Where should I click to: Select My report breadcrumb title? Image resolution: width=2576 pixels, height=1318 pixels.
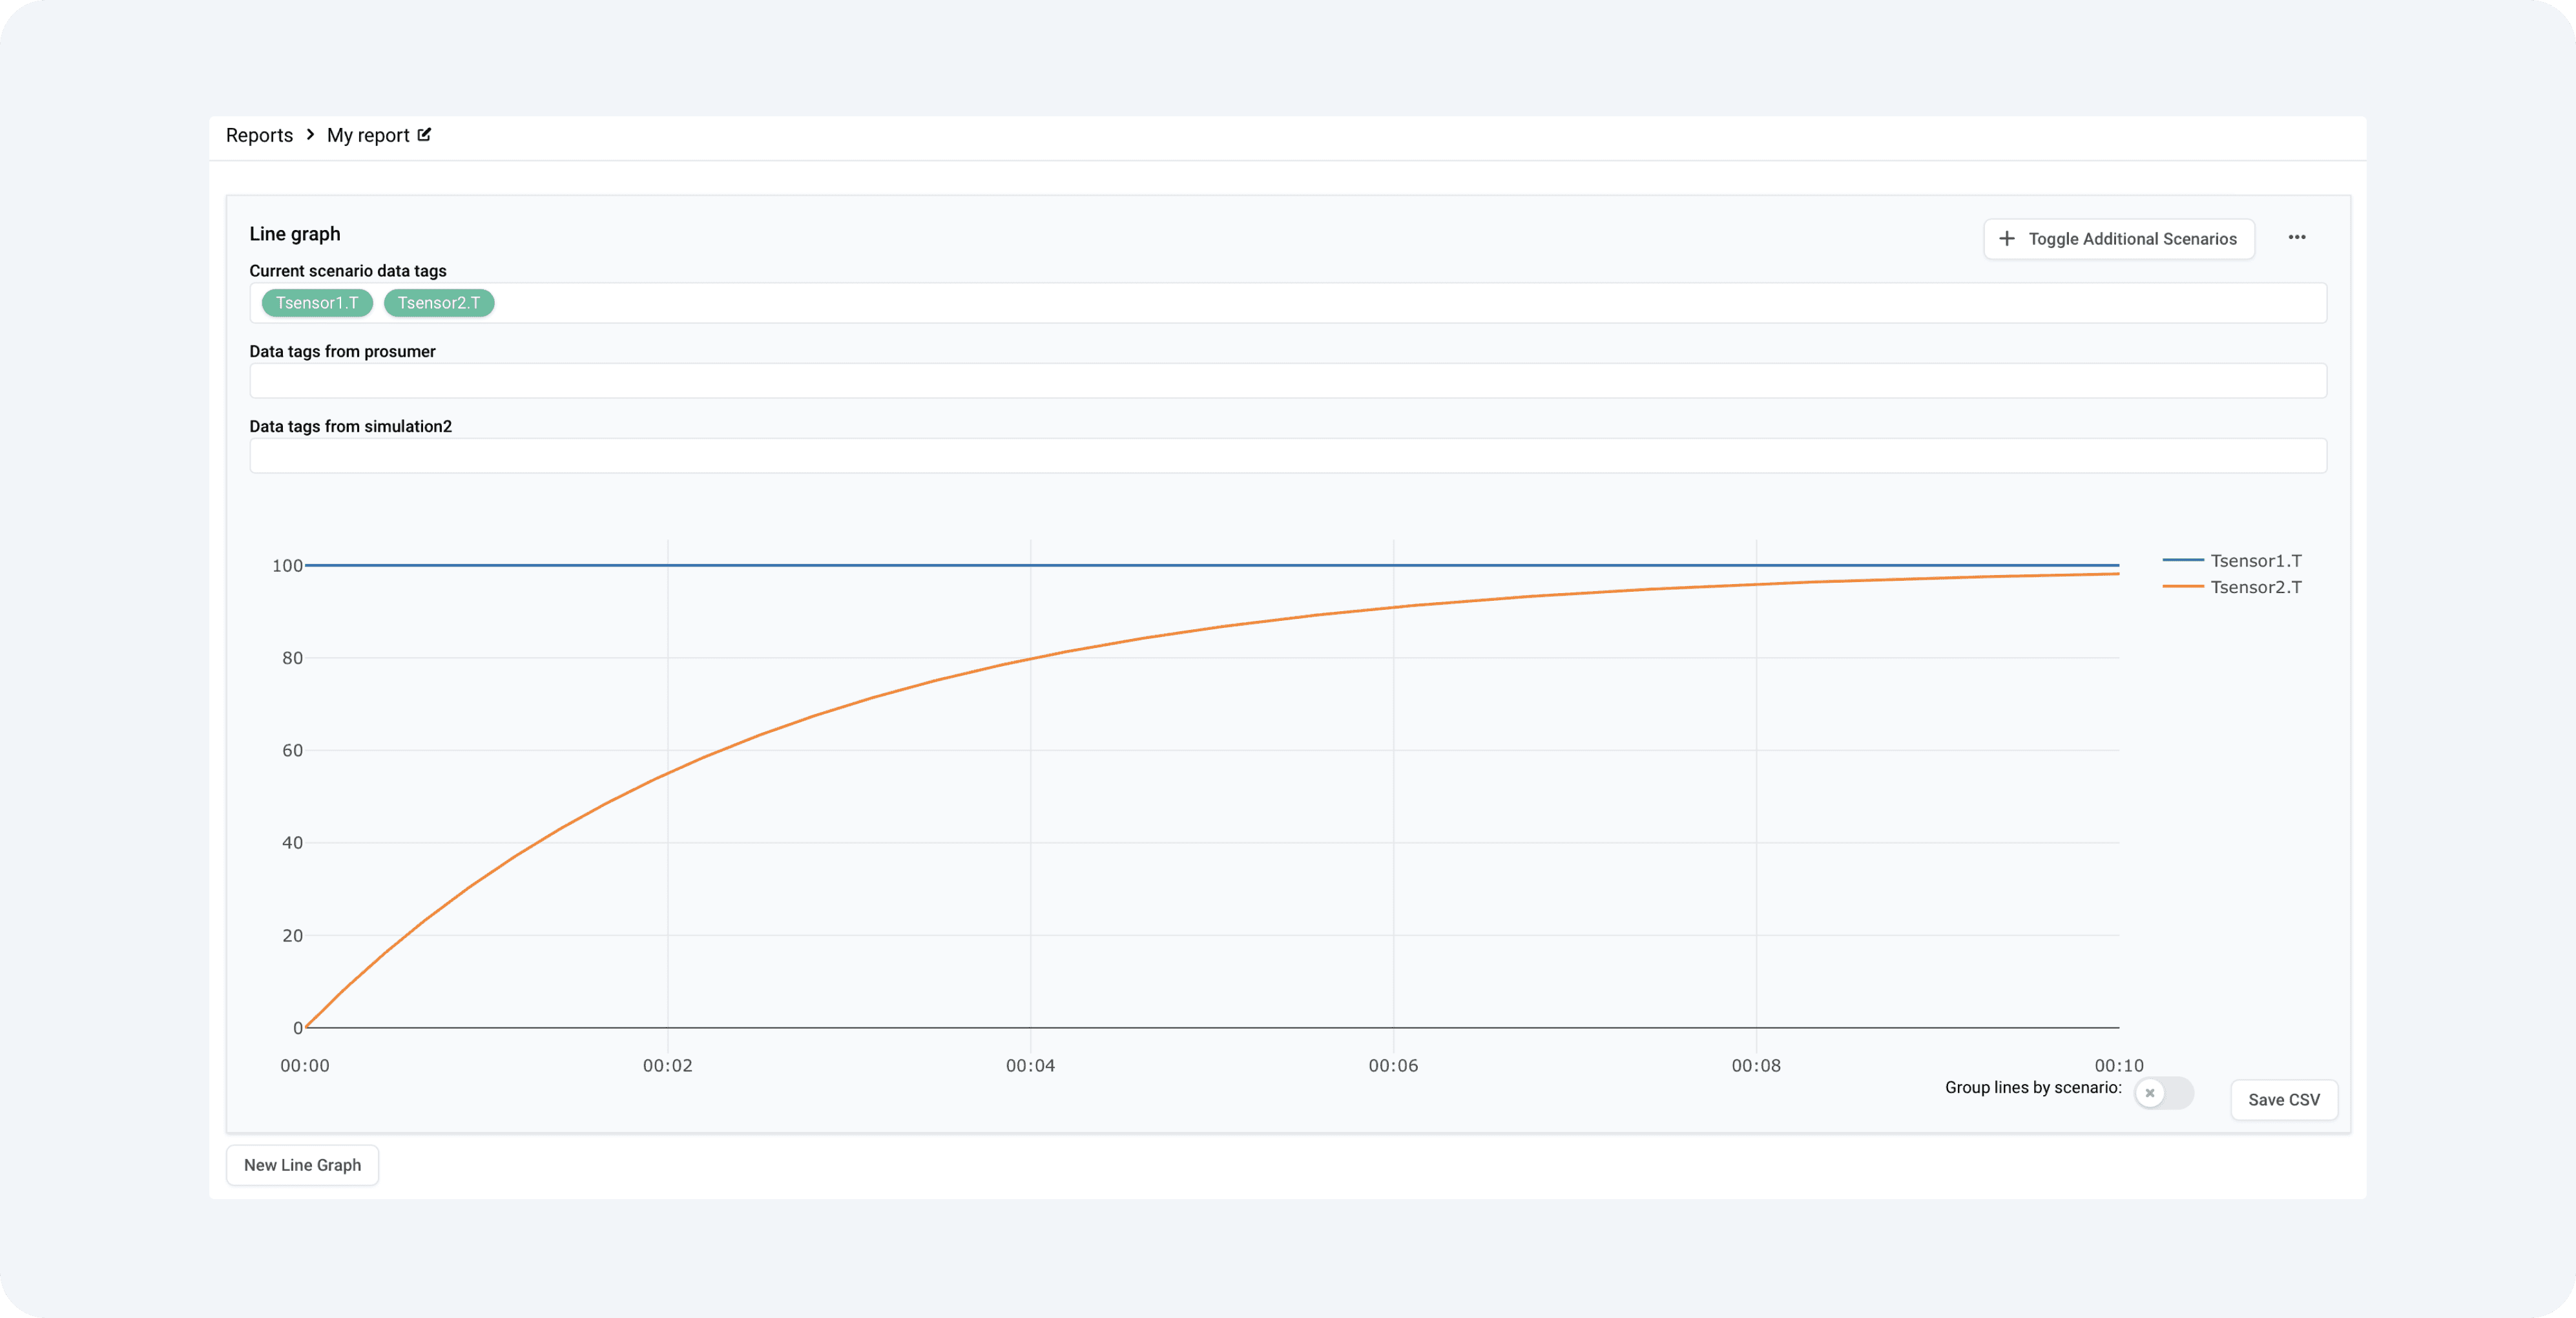coord(368,135)
